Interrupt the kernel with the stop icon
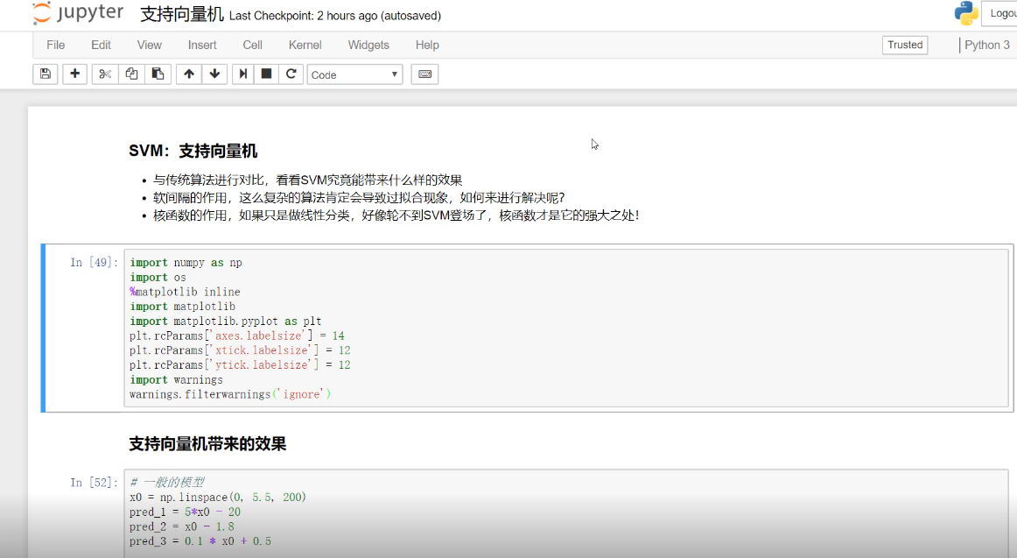 tap(267, 74)
